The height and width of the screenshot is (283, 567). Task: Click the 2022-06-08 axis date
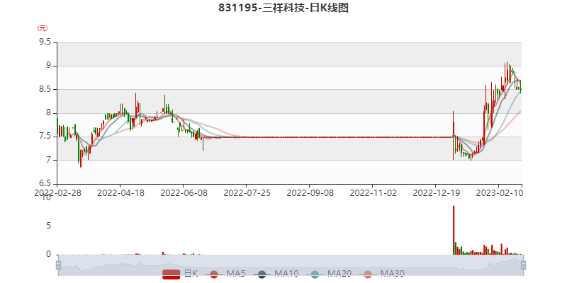tap(184, 192)
